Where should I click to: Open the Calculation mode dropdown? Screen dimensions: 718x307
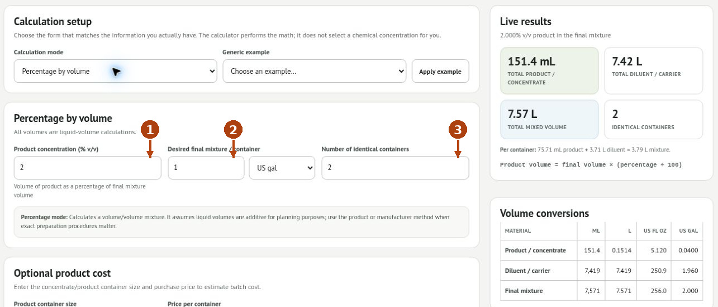point(115,71)
